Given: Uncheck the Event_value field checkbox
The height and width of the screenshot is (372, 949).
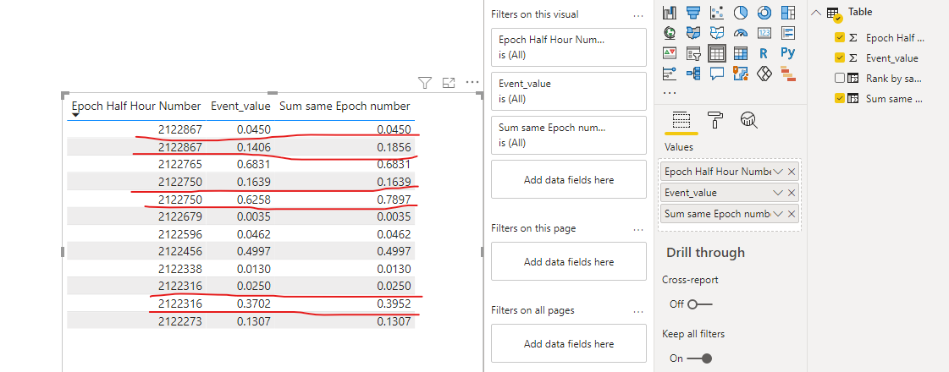Looking at the screenshot, I should (840, 58).
